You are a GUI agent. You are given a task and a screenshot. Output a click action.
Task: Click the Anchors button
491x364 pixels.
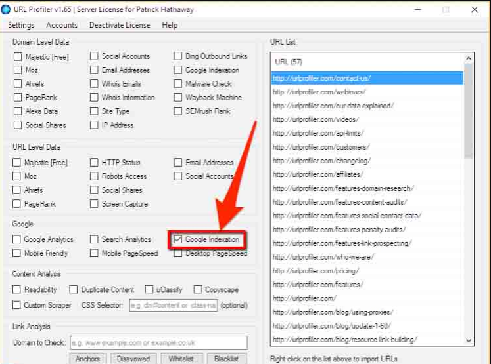click(87, 359)
